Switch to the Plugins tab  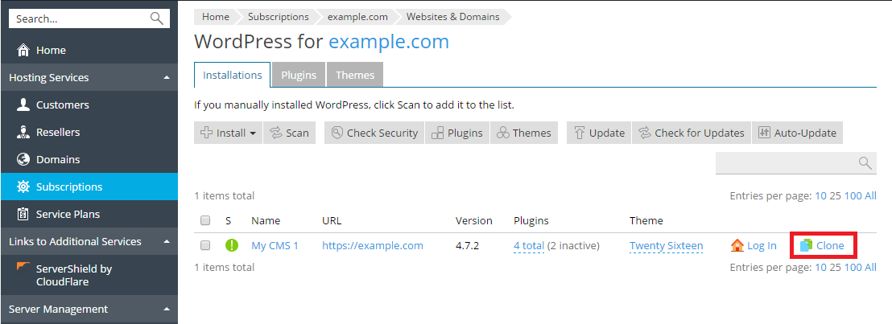click(x=298, y=75)
